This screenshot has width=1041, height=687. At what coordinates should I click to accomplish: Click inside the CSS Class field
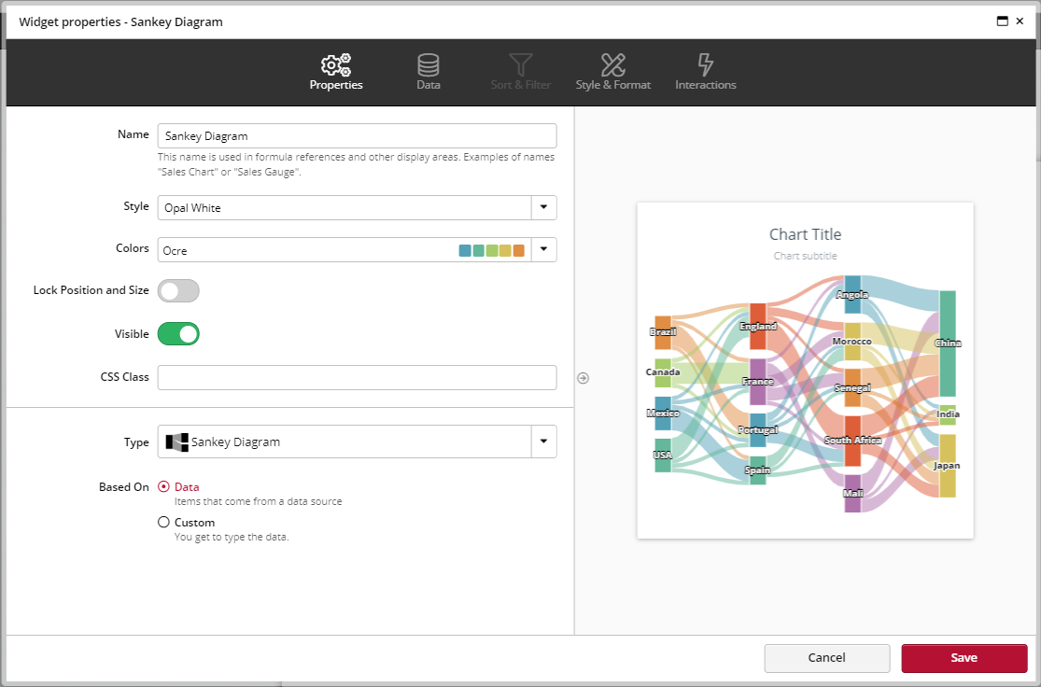click(357, 377)
